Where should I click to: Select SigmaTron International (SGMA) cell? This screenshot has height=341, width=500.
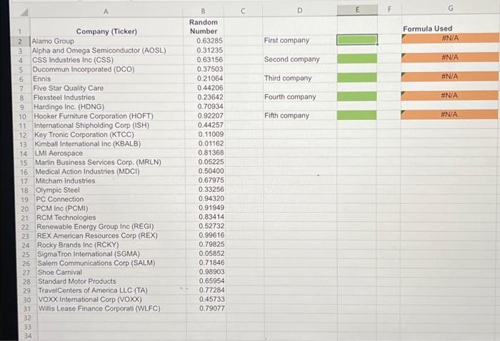pos(112,254)
